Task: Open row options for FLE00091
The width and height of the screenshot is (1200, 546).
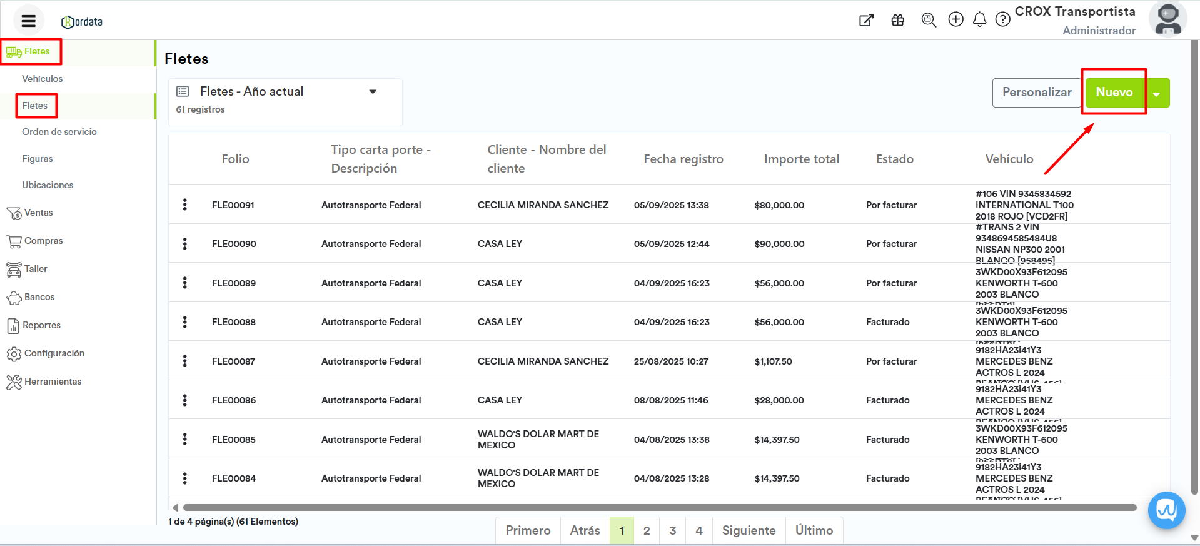Action: (x=185, y=205)
